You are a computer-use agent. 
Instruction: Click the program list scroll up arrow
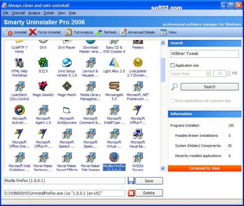(163, 43)
